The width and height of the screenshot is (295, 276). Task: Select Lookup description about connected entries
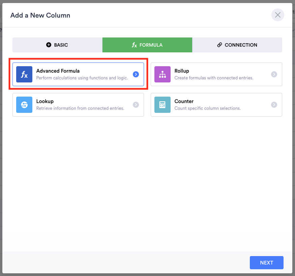click(x=80, y=108)
